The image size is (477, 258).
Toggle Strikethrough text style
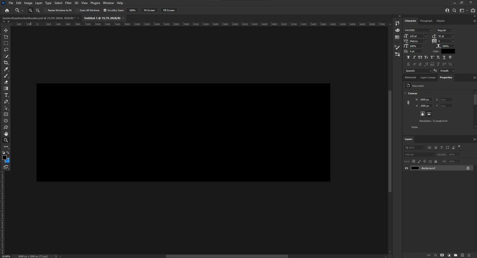(450, 57)
